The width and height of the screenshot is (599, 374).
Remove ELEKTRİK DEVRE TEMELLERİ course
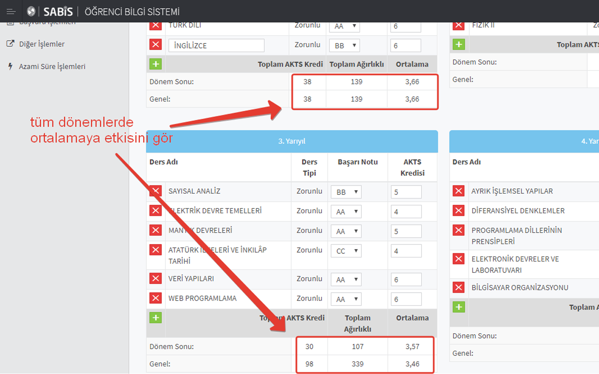click(155, 211)
